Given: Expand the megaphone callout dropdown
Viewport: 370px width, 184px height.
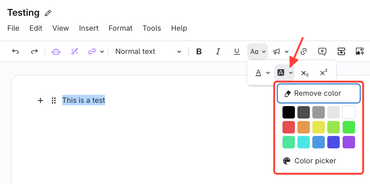Looking at the screenshot, I should pos(287,51).
